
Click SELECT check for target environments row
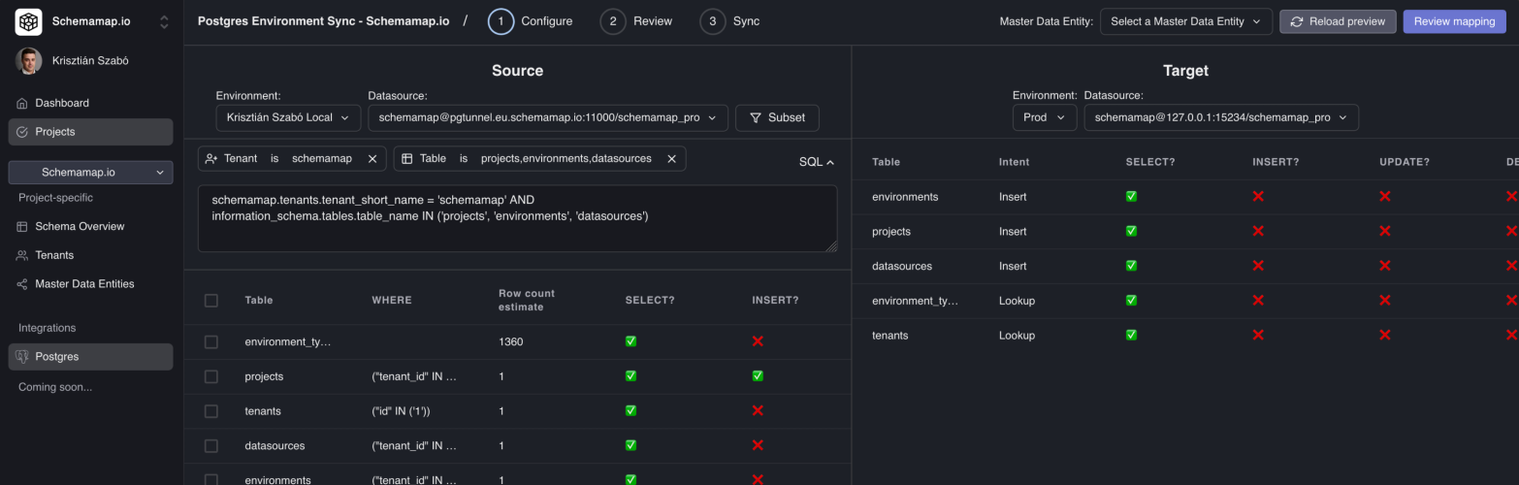pyautogui.click(x=1131, y=197)
